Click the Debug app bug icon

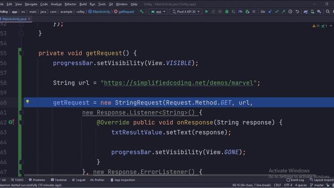pos(227,11)
